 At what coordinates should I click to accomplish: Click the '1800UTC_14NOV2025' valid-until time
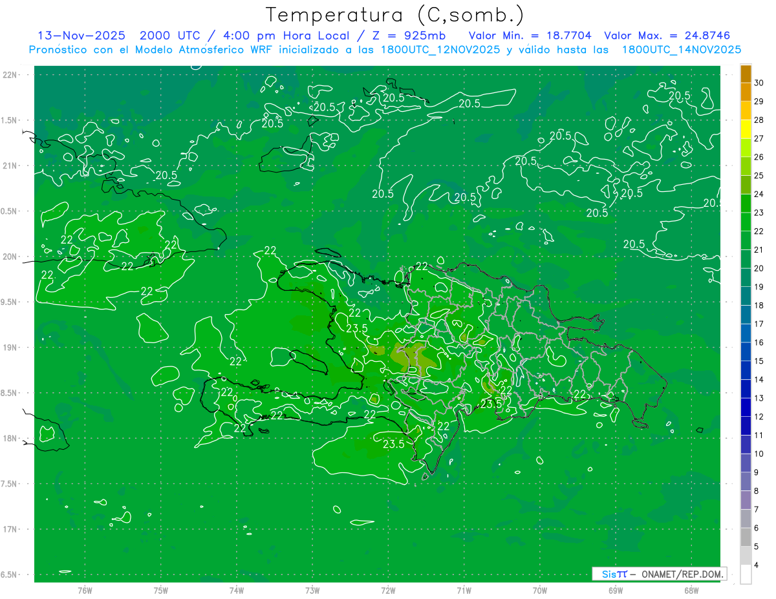tap(682, 50)
